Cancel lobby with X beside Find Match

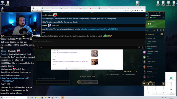(x=79, y=82)
